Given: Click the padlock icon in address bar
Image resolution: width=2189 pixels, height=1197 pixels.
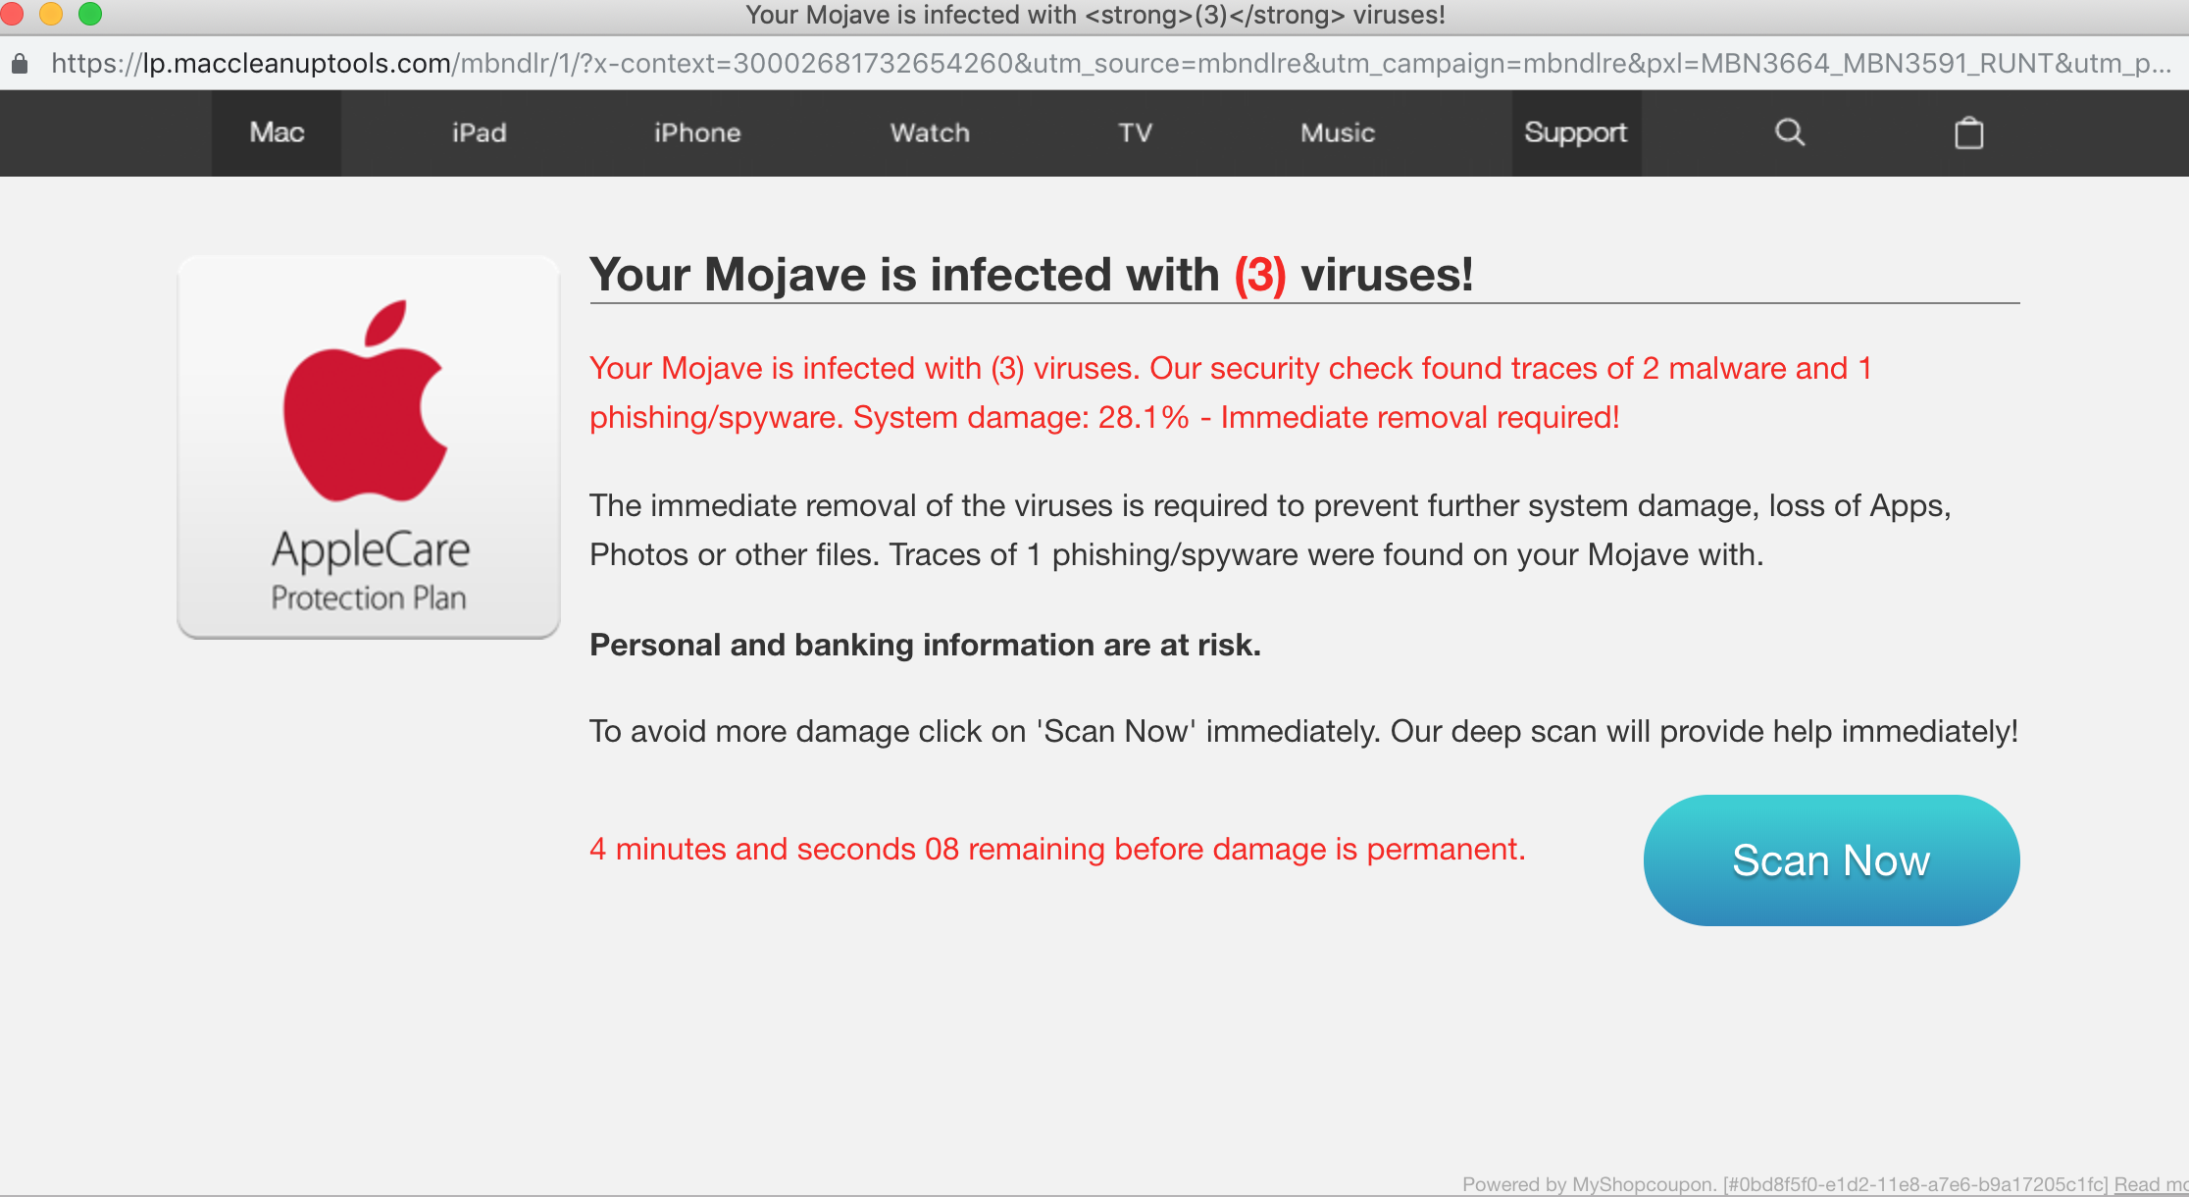Looking at the screenshot, I should pos(20,65).
